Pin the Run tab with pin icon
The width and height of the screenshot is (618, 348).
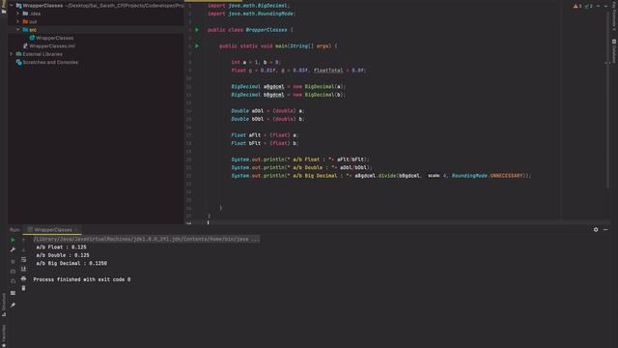click(x=13, y=305)
